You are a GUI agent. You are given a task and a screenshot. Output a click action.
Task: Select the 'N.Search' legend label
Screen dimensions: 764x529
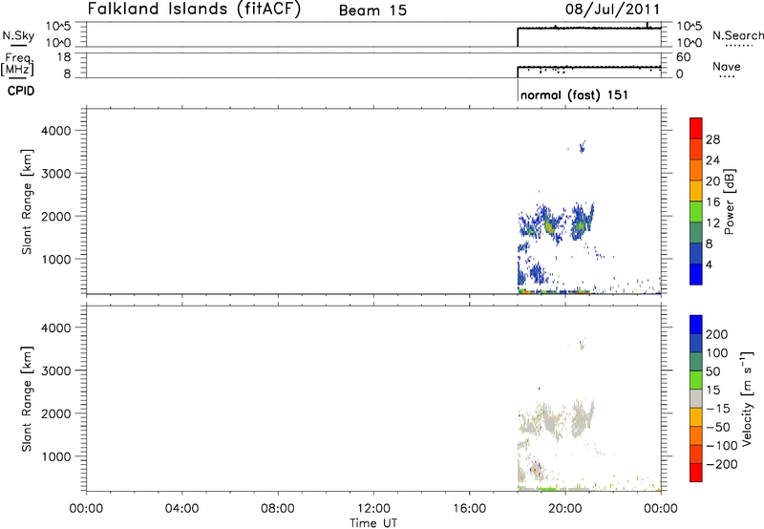(737, 35)
